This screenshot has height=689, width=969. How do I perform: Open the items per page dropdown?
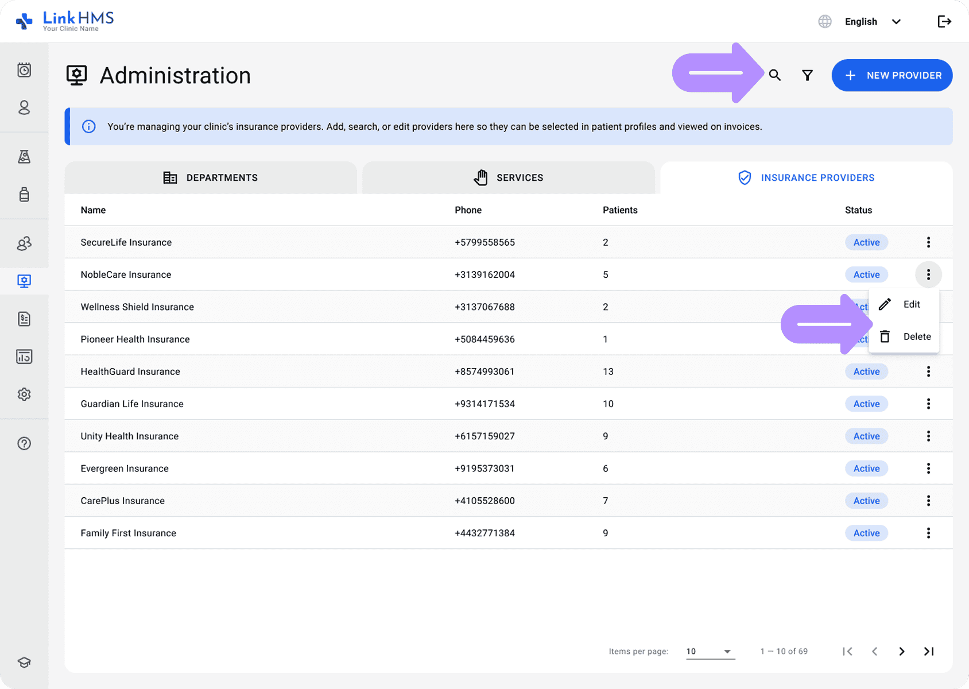point(710,651)
